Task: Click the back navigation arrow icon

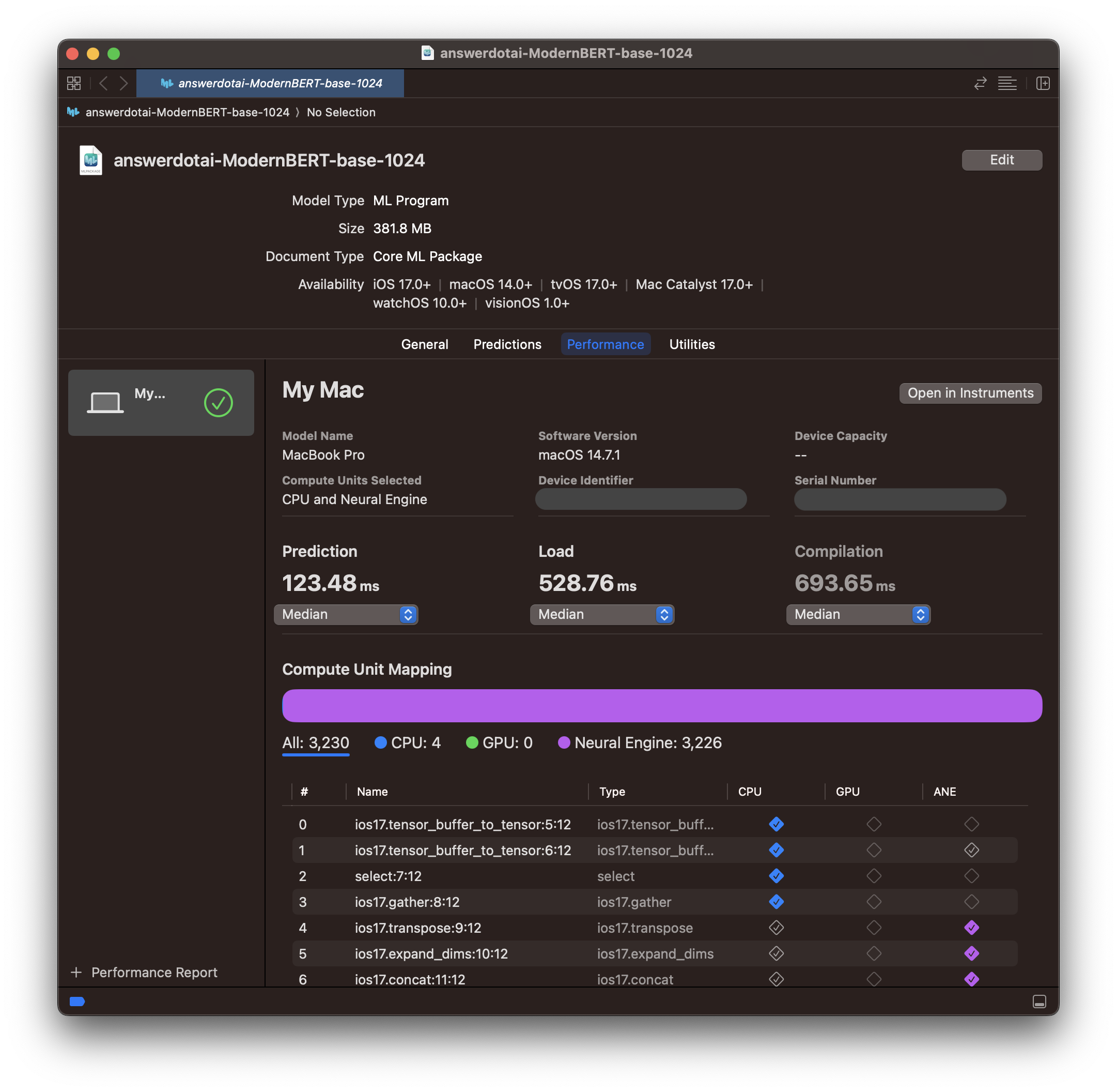Action: [105, 83]
